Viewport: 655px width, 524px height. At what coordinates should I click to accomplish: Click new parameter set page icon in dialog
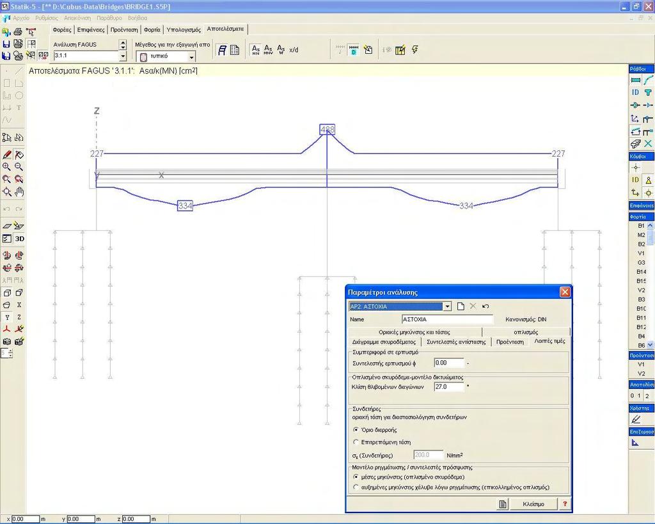pos(461,306)
